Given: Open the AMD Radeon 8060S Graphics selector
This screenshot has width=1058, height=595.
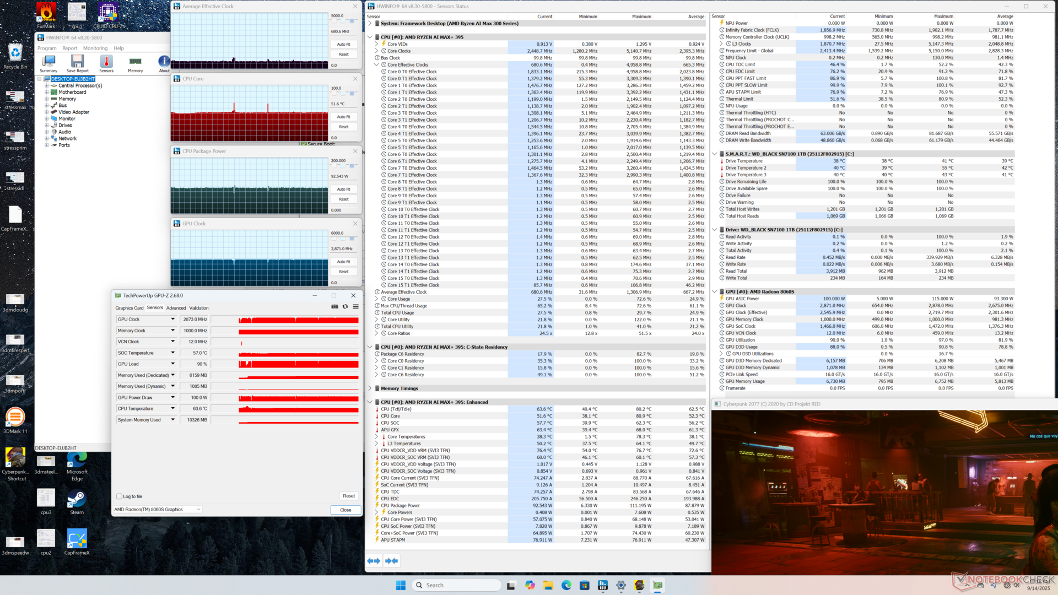Looking at the screenshot, I should (158, 510).
